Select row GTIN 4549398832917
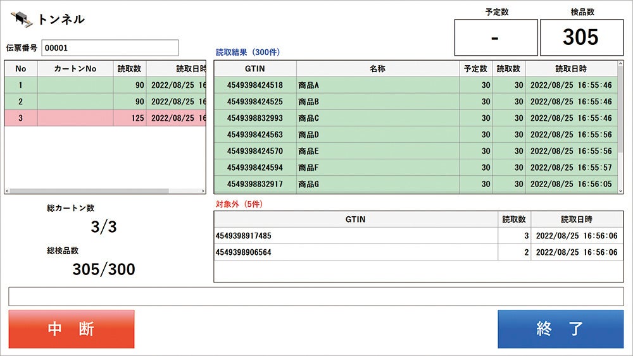633x356 pixels. click(x=416, y=184)
